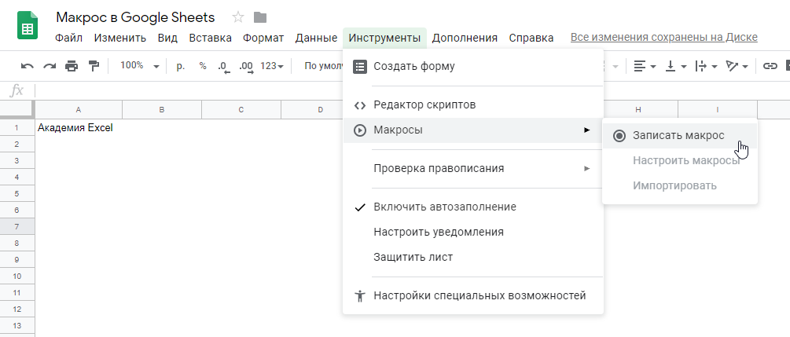
Task: Click the insert link chain icon
Action: pyautogui.click(x=770, y=67)
